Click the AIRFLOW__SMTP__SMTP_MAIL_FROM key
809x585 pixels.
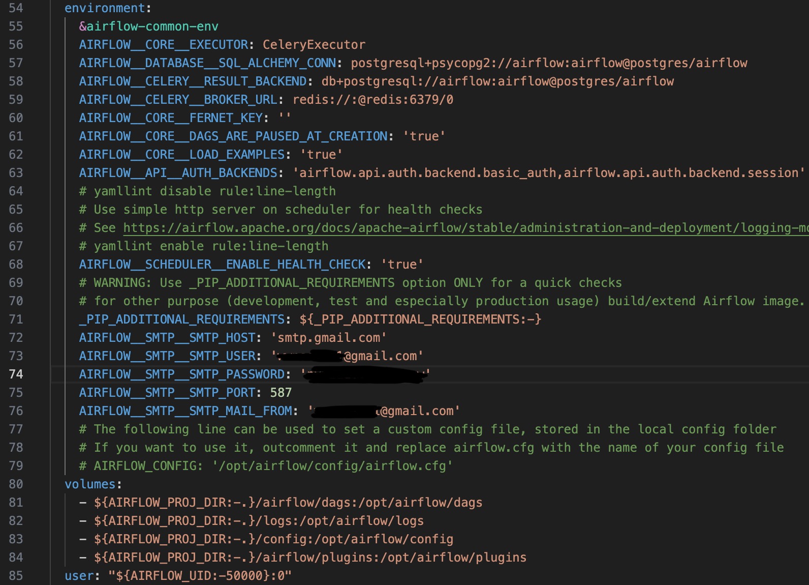[185, 411]
